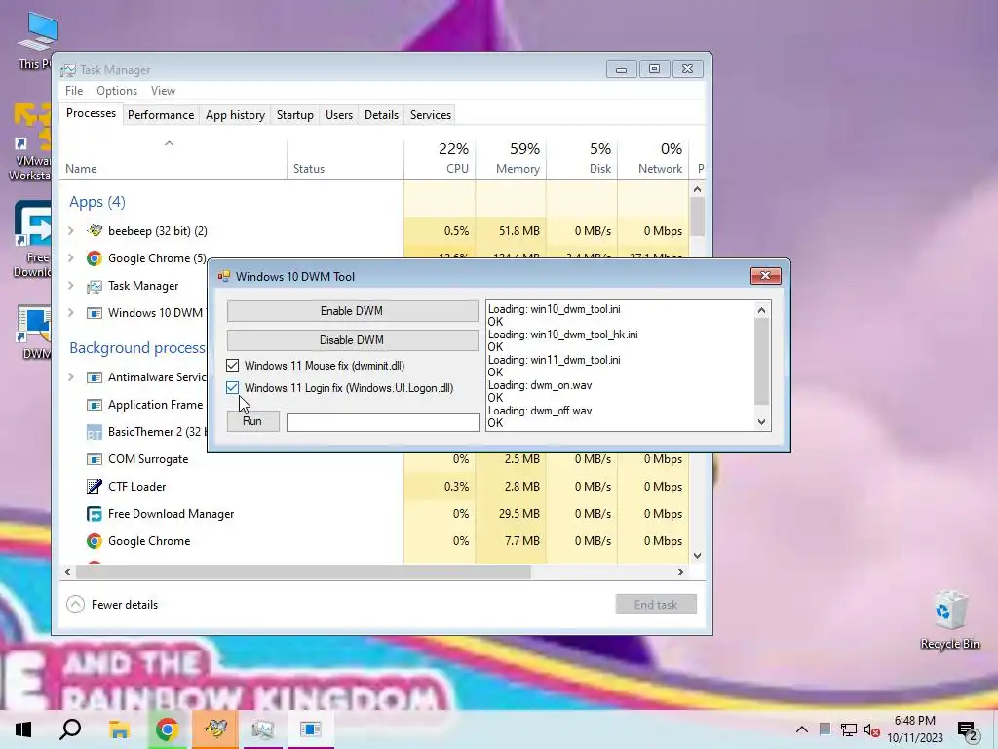998x749 pixels.
Task: Click the Disable DWM button
Action: [x=352, y=340]
